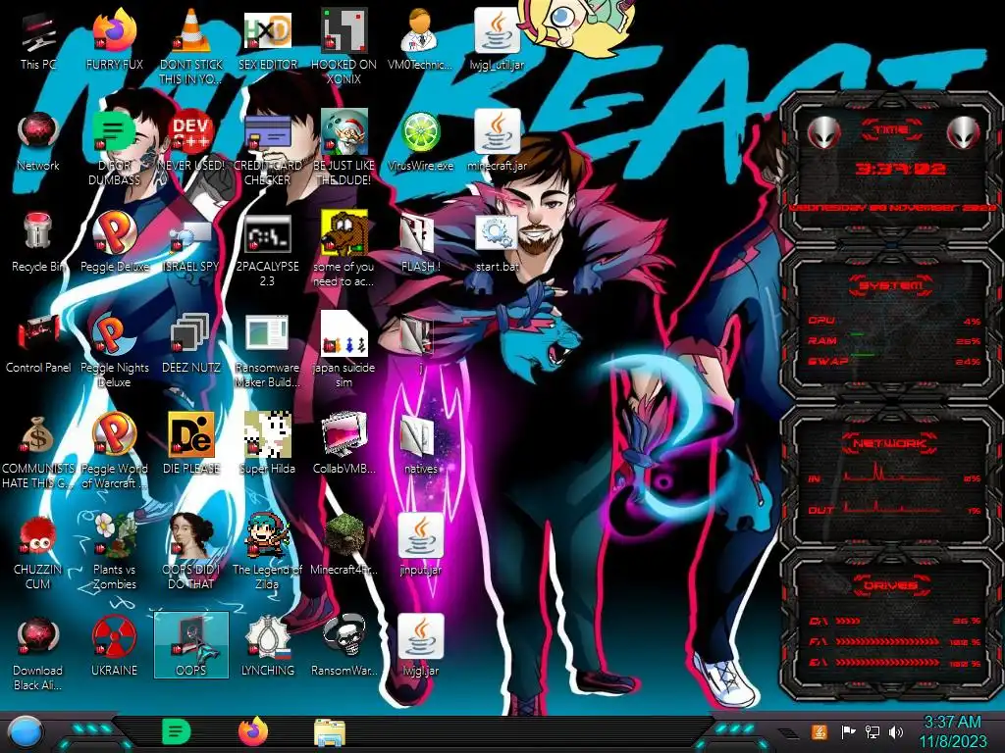Viewport: 1005px width, 753px height.
Task: Select the Minecraft4Fr grass block icon
Action: [x=344, y=545]
